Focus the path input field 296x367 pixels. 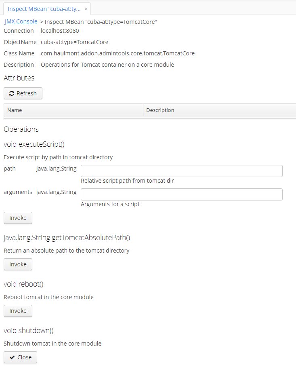click(182, 171)
